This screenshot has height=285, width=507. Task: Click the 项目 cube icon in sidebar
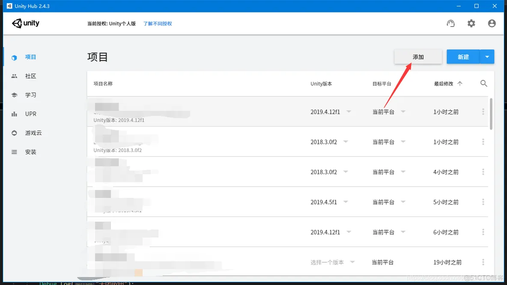[14, 57]
